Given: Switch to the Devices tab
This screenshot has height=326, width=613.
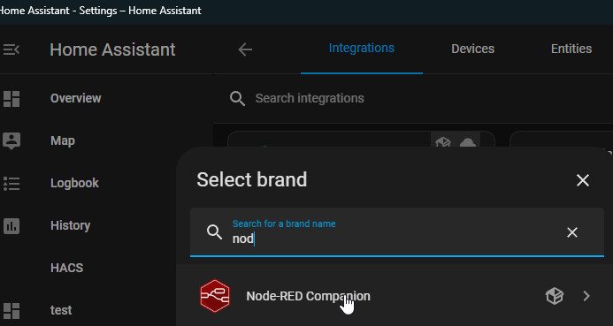Looking at the screenshot, I should coord(472,49).
